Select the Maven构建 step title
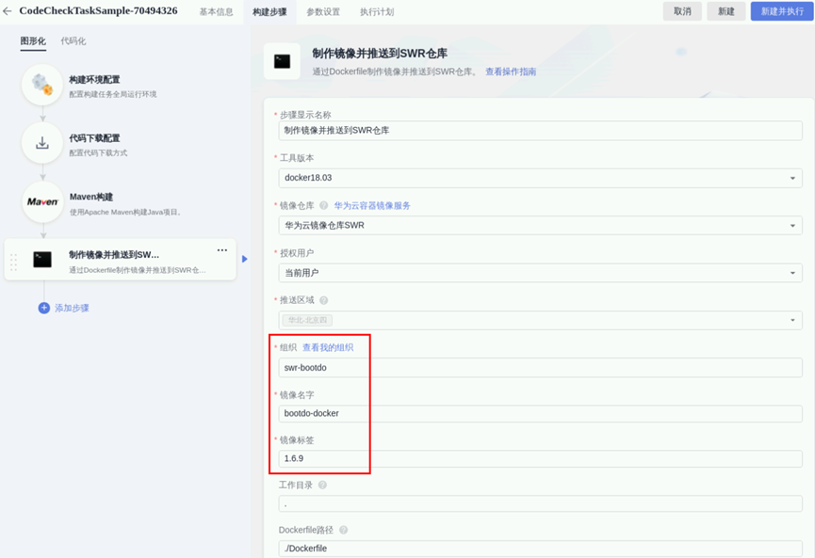The width and height of the screenshot is (815, 558). 91,197
